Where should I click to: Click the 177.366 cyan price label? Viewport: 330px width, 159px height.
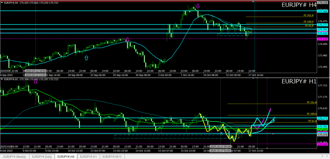point(323,11)
